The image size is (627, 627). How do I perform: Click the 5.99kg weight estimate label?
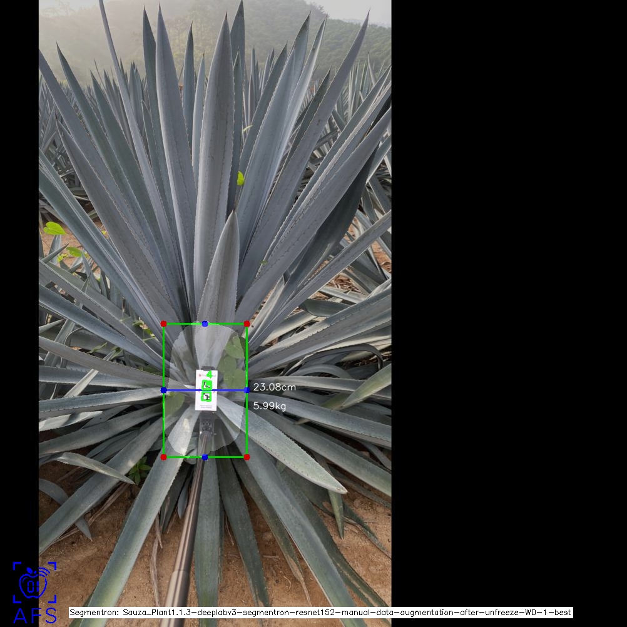(x=270, y=406)
